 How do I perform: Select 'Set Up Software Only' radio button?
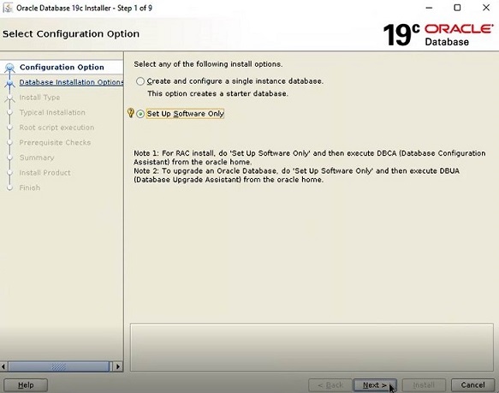coord(140,114)
